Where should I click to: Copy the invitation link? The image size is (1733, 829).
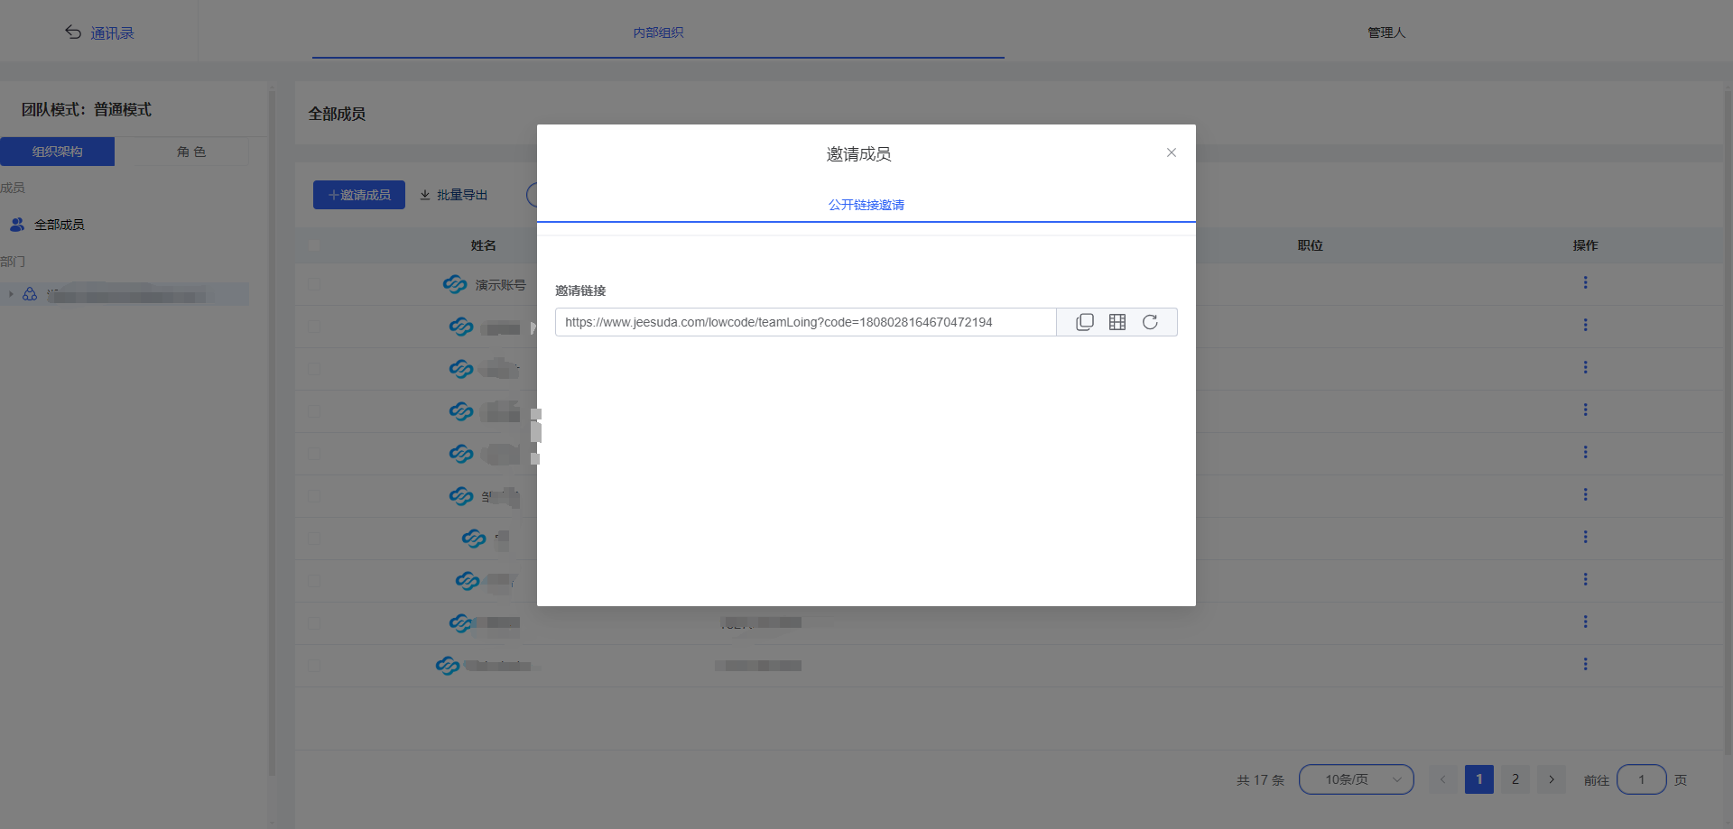pos(1085,322)
